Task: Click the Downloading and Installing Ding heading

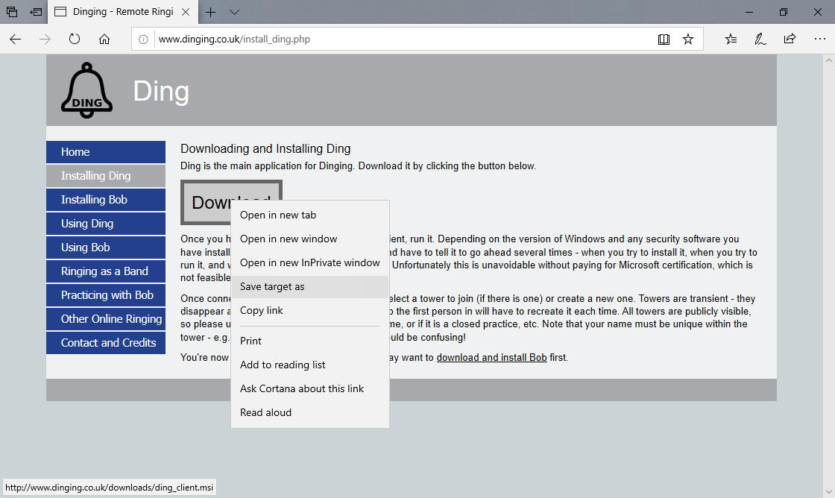Action: (265, 148)
